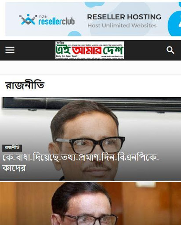
Task: Open the second article photo with wooden background
Action: pyautogui.click(x=90, y=203)
